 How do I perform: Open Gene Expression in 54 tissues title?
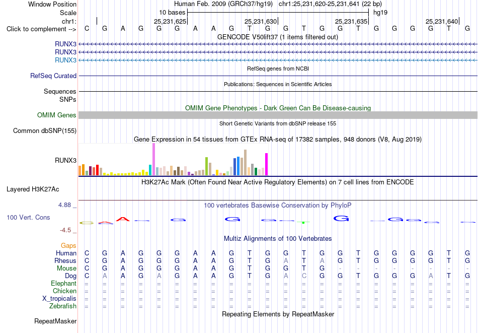[x=278, y=139]
